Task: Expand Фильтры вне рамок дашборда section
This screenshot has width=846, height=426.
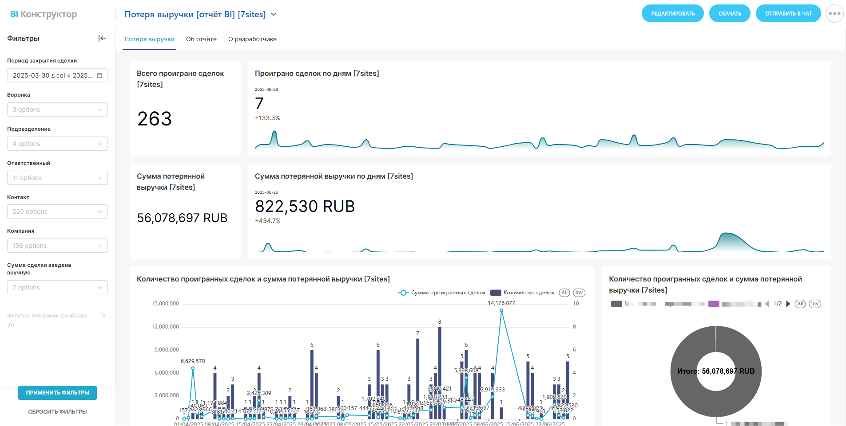Action: point(103,316)
